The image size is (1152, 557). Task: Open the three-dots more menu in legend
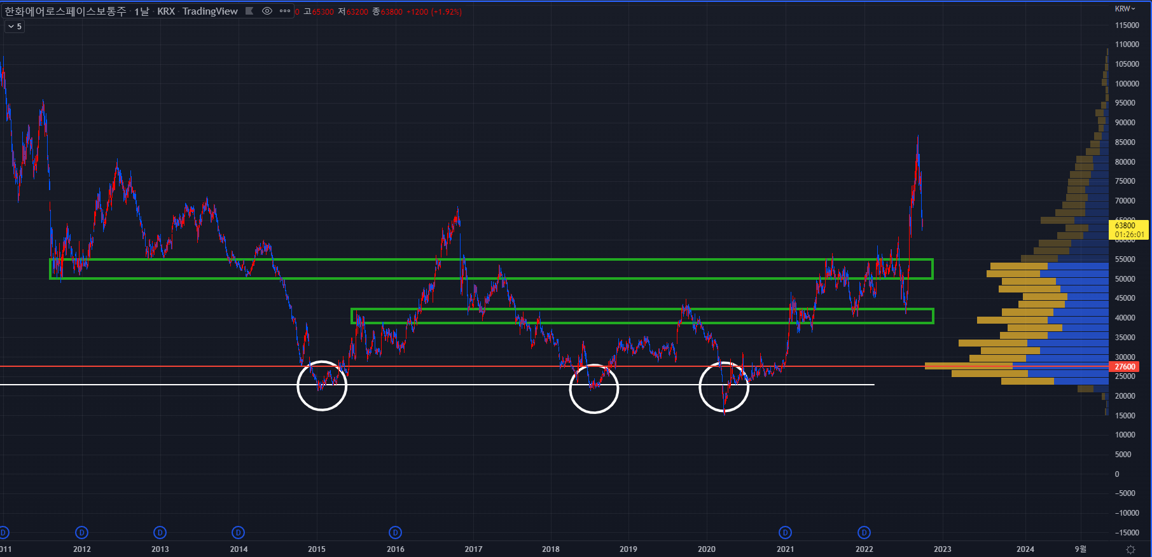pos(285,11)
